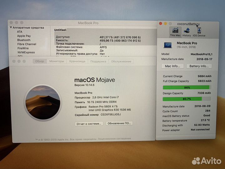Click the serial number C02XF56JJG5J
Image resolution: width=225 pixels, height=169 pixels.
pyautogui.click(x=111, y=115)
